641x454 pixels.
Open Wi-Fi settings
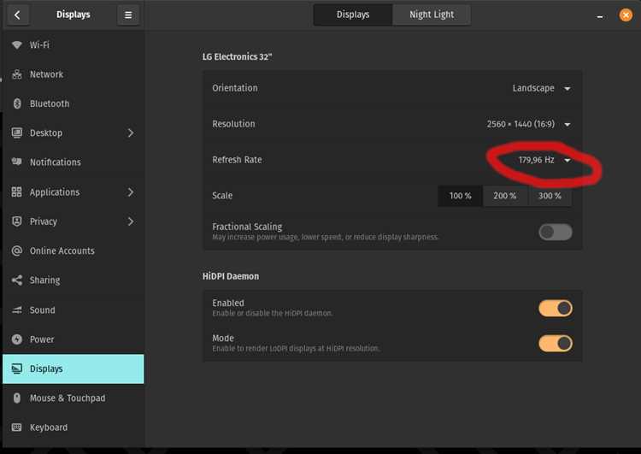(x=74, y=45)
